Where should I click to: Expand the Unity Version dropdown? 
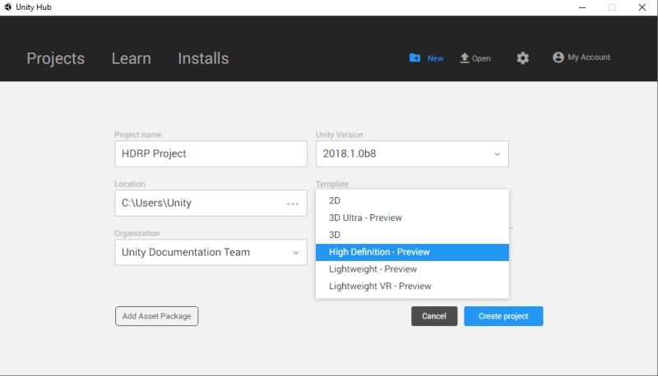click(x=412, y=154)
